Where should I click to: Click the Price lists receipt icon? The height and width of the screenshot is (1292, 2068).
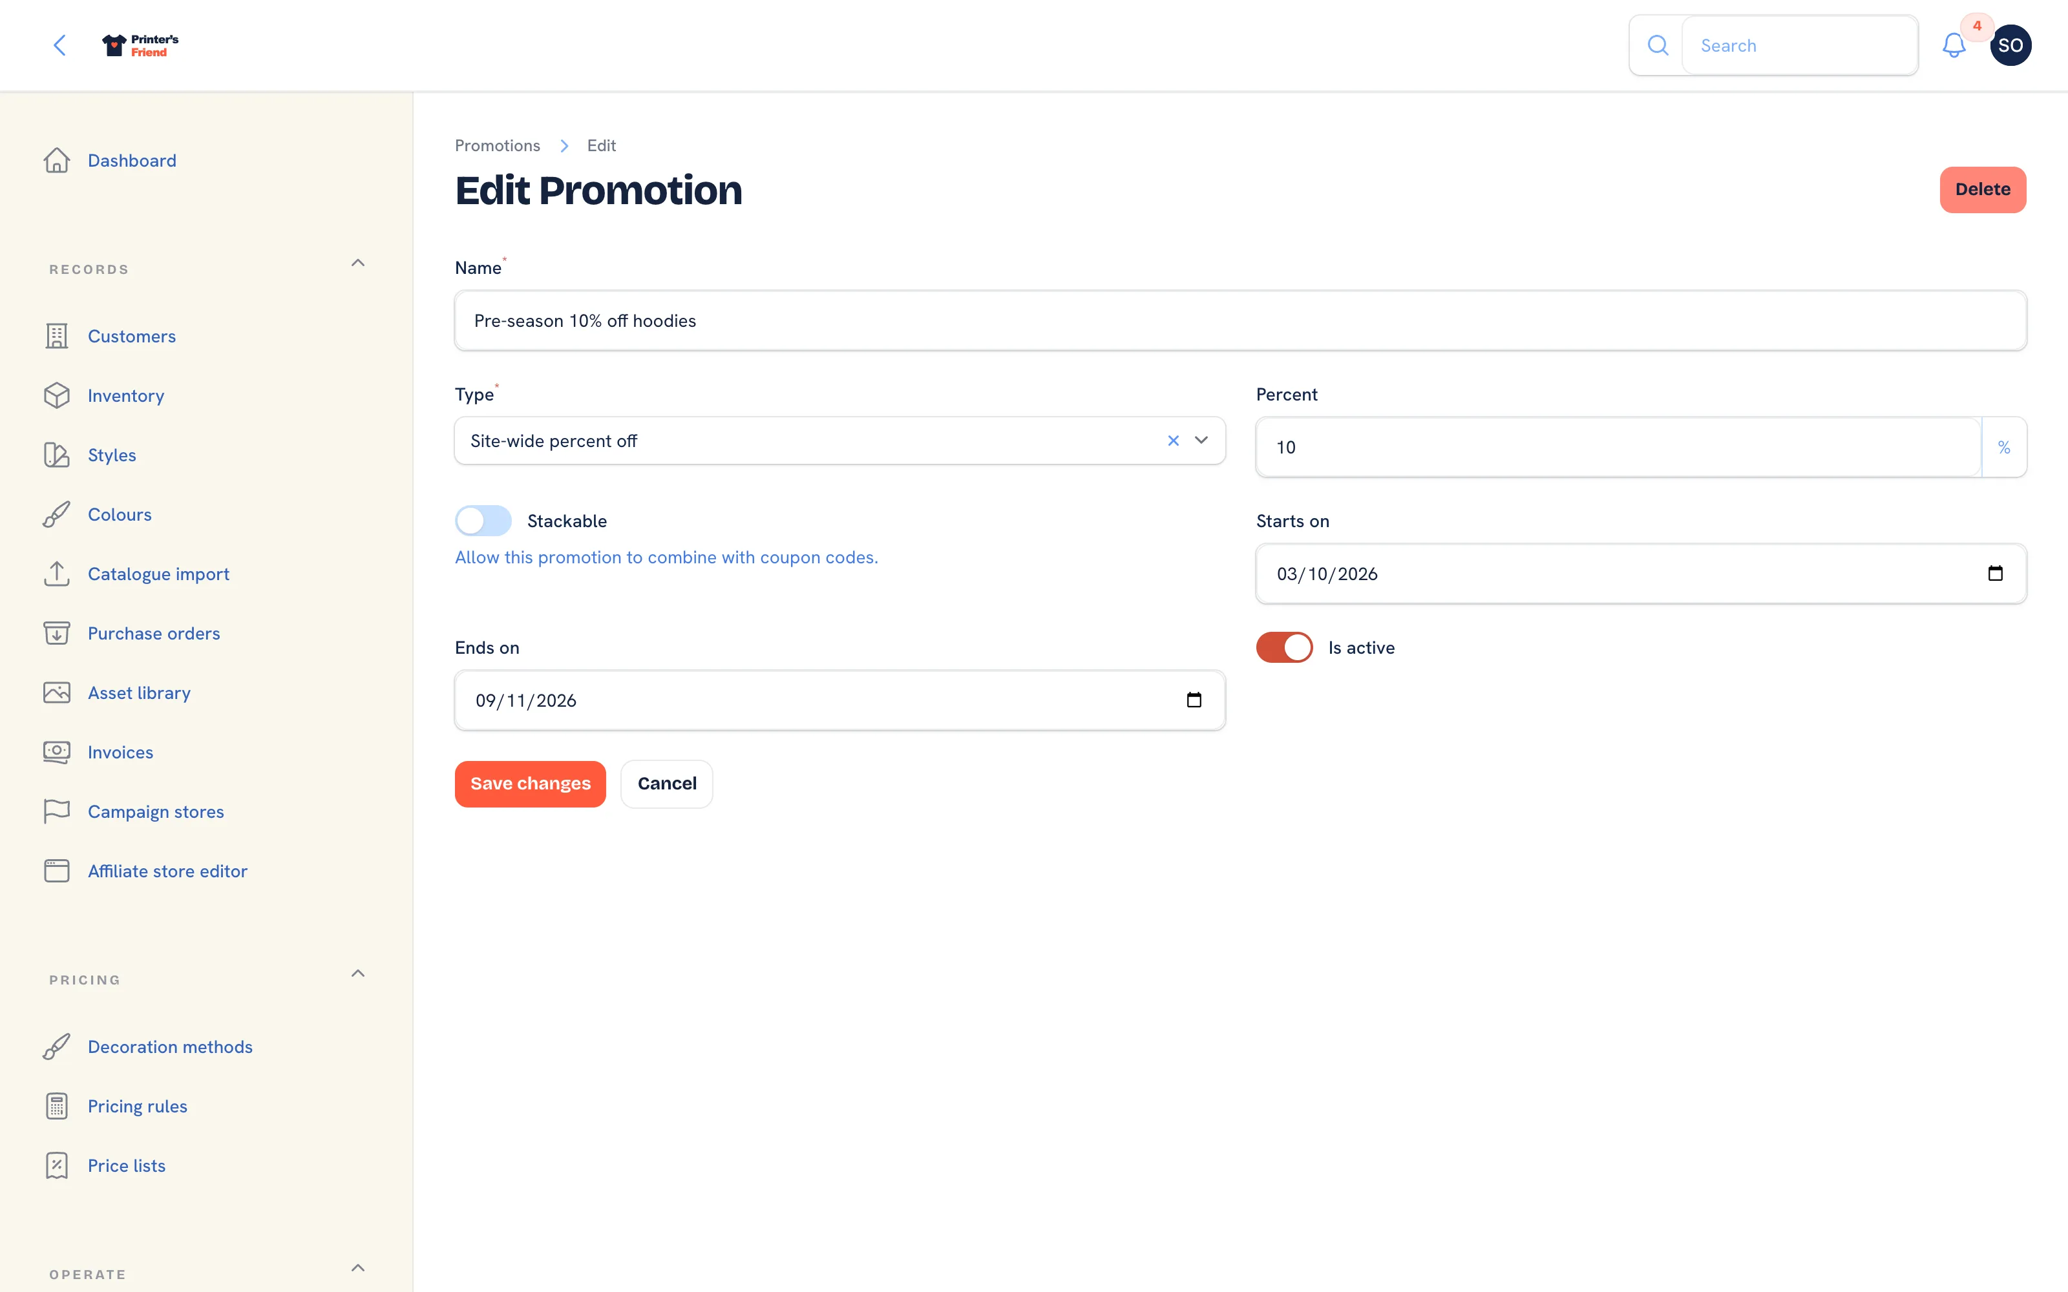56,1165
